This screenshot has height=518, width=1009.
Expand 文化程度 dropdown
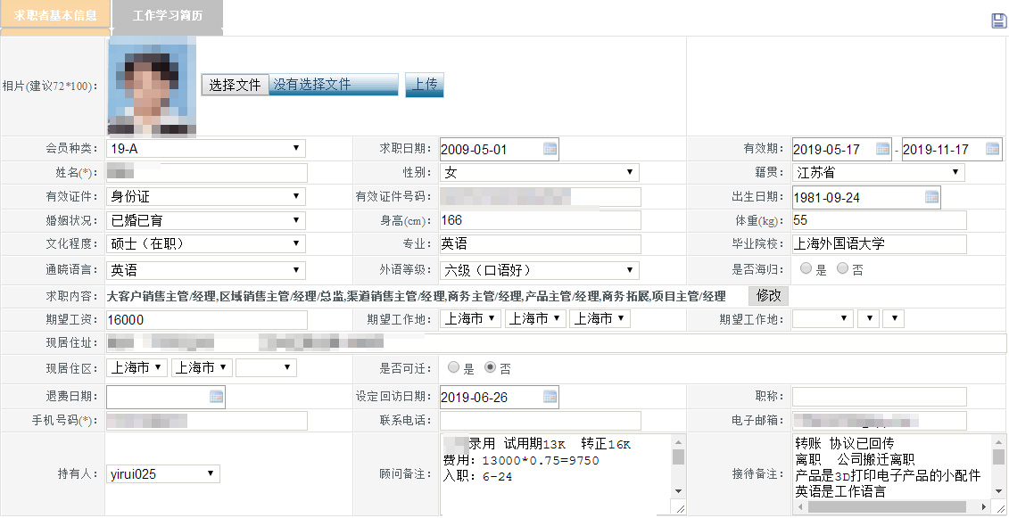tap(206, 244)
